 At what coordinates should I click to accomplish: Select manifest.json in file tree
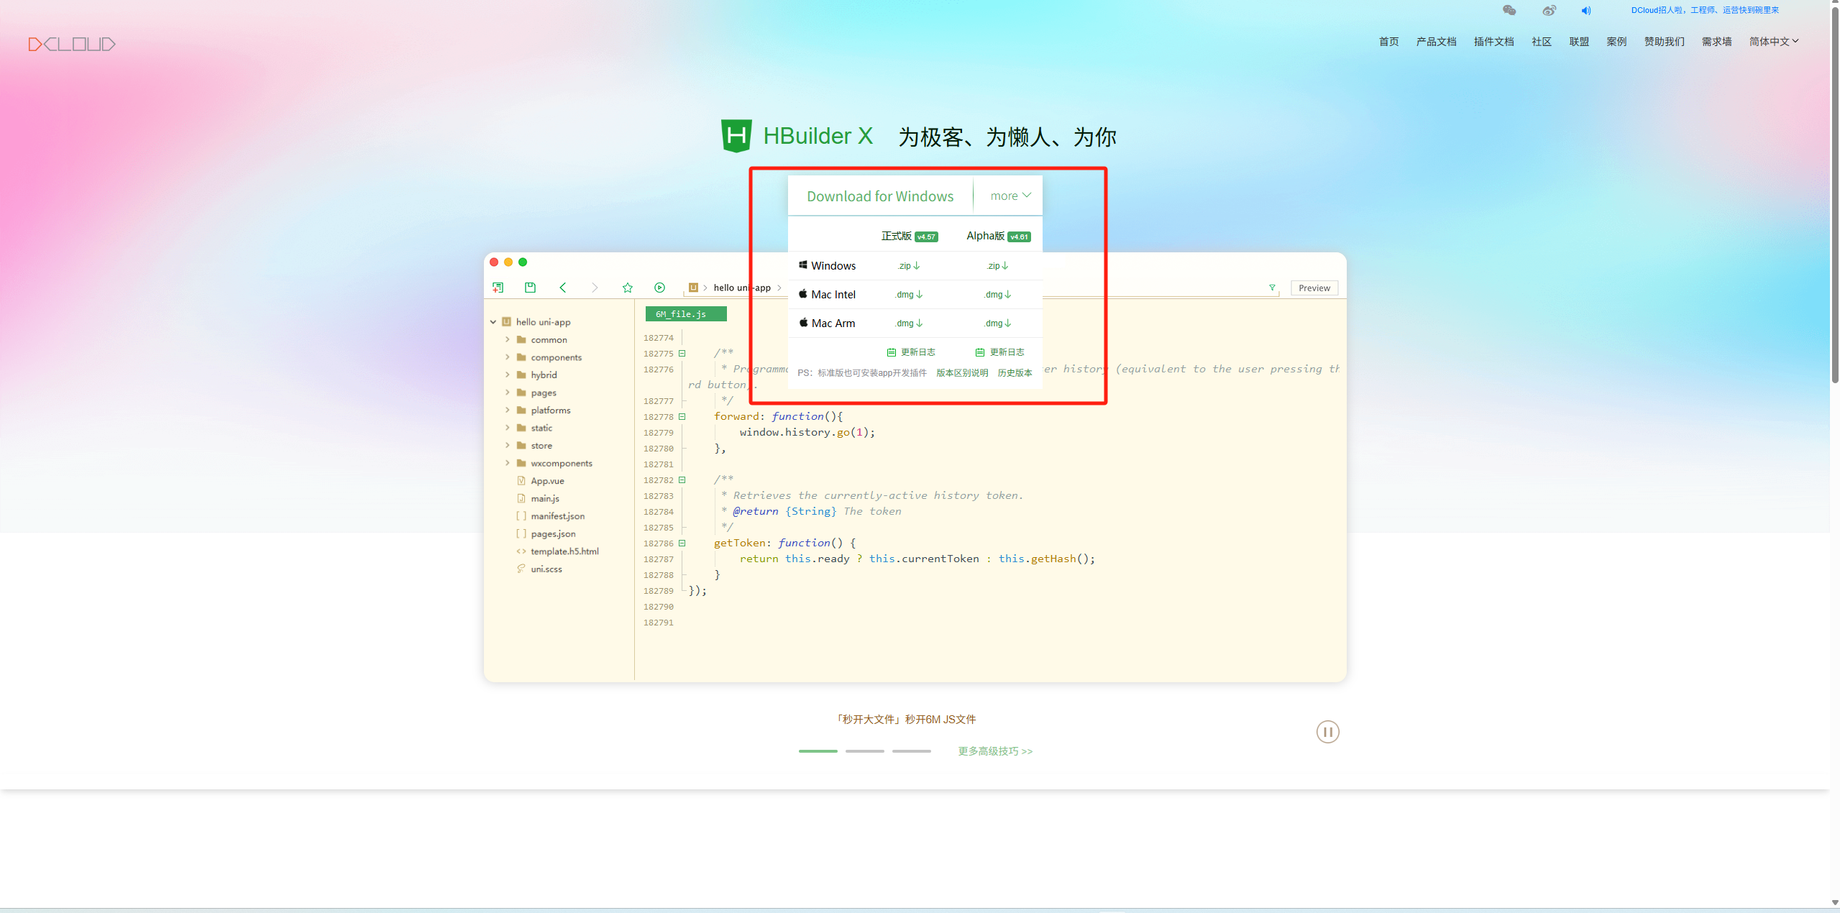(551, 516)
